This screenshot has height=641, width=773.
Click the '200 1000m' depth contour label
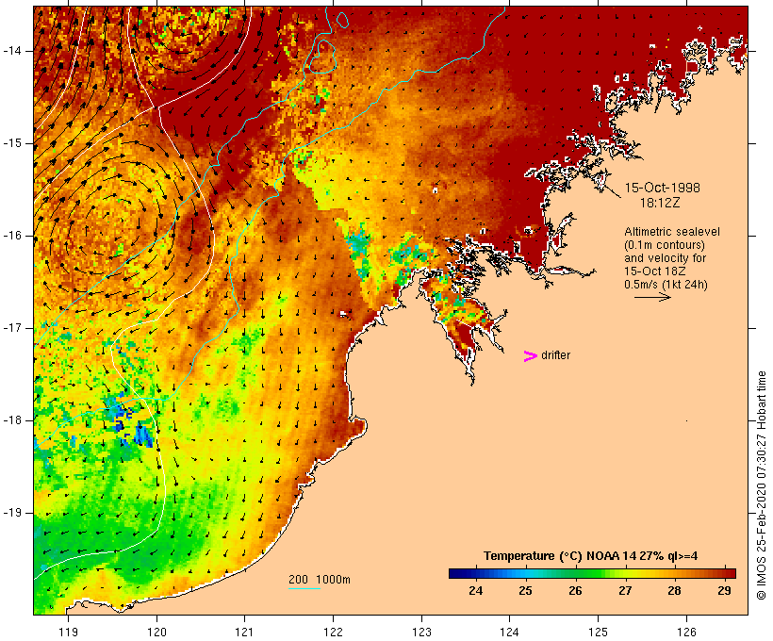click(x=320, y=580)
